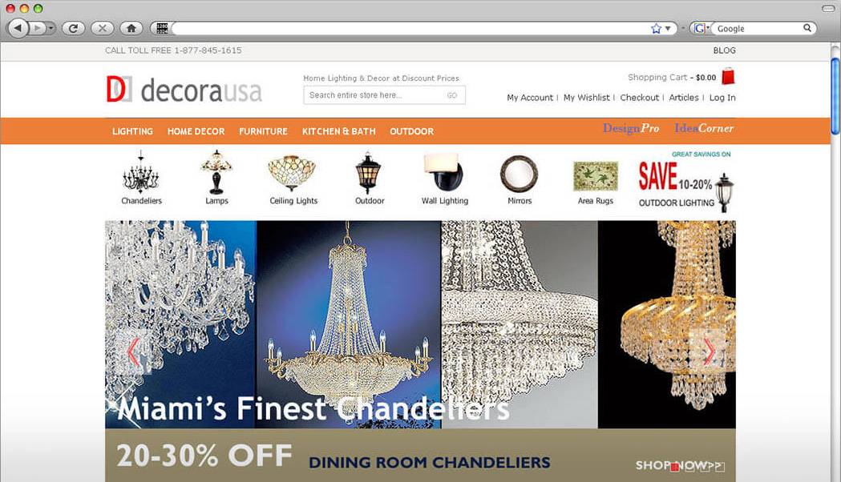This screenshot has height=482, width=841.
Task: Click the browser stop loading X button
Action: (103, 28)
